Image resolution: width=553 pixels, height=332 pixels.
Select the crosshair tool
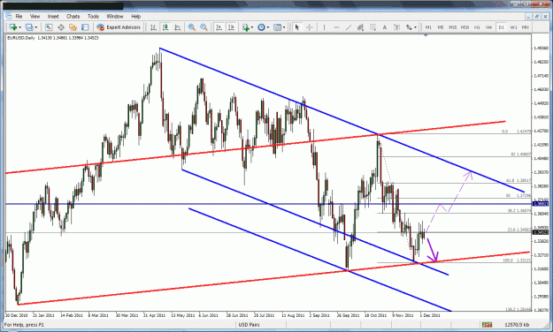[x=310, y=27]
